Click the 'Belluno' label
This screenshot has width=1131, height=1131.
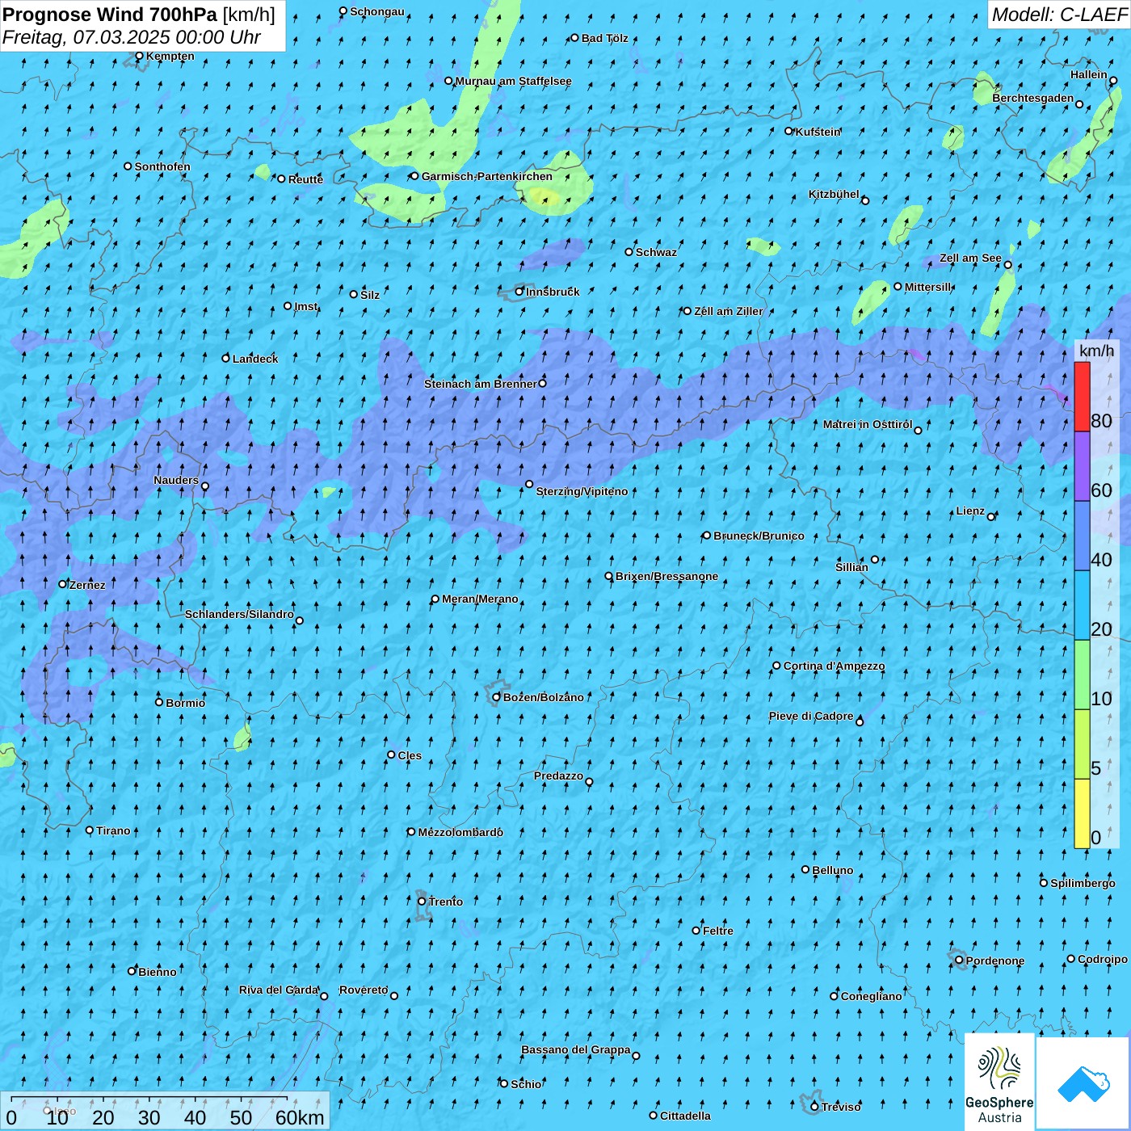coord(832,870)
